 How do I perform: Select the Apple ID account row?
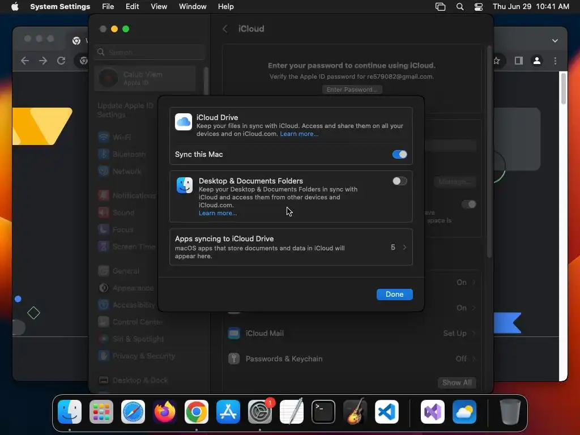click(145, 78)
